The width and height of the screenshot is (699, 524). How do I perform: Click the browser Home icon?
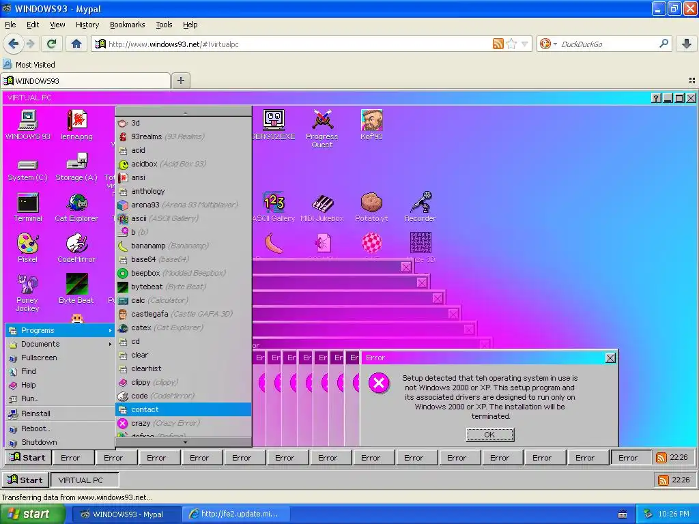(x=76, y=44)
